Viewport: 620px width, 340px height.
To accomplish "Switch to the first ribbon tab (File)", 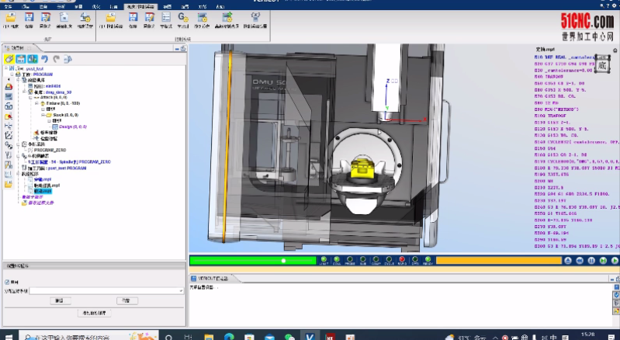I will (x=9, y=5).
